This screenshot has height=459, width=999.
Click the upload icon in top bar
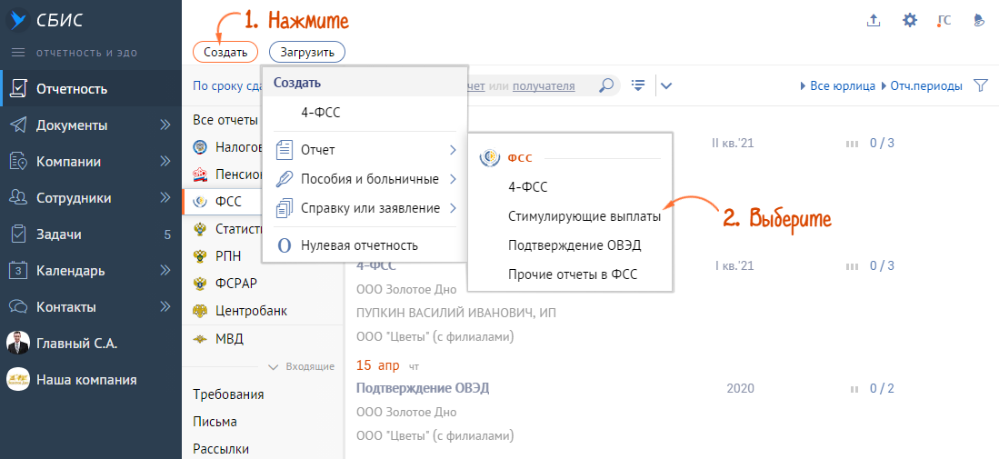(x=874, y=20)
